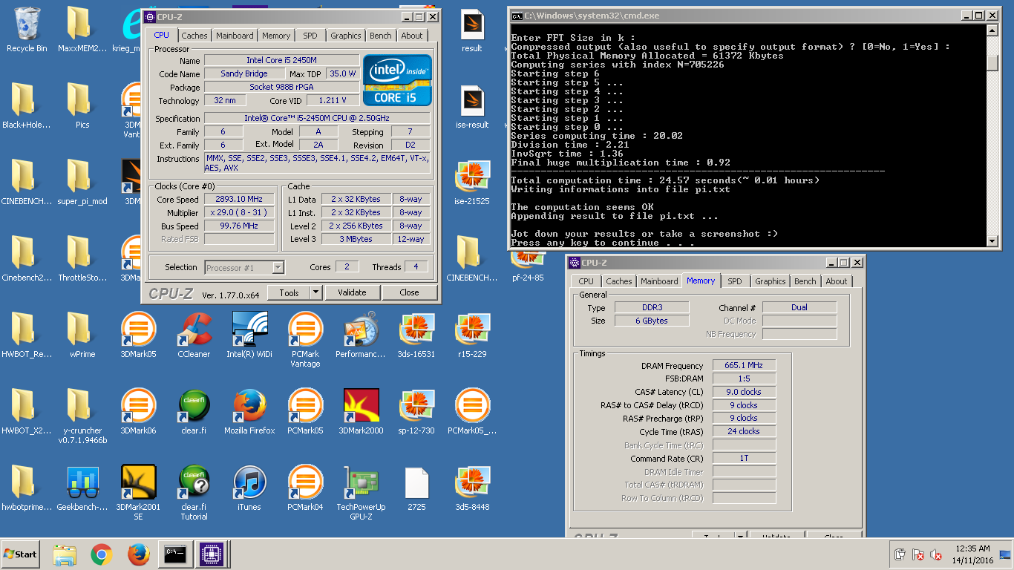Image resolution: width=1014 pixels, height=570 pixels.
Task: Open the Selection Processor #1 dropdown
Action: 244,267
